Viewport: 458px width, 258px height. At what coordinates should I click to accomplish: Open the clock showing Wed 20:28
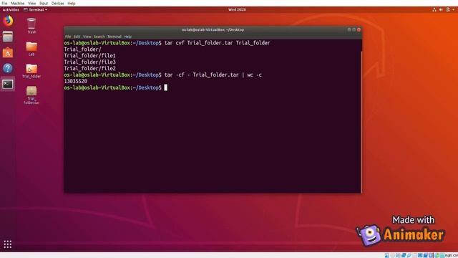point(237,9)
